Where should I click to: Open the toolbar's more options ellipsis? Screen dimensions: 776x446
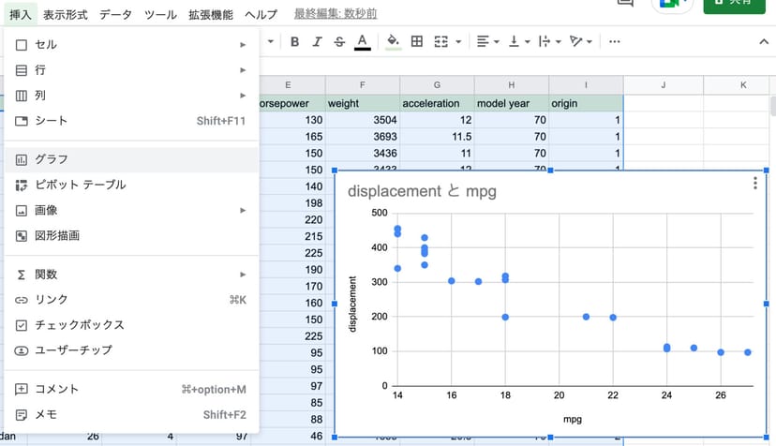pyautogui.click(x=615, y=41)
